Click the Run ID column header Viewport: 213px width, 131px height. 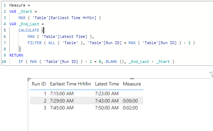(39, 84)
